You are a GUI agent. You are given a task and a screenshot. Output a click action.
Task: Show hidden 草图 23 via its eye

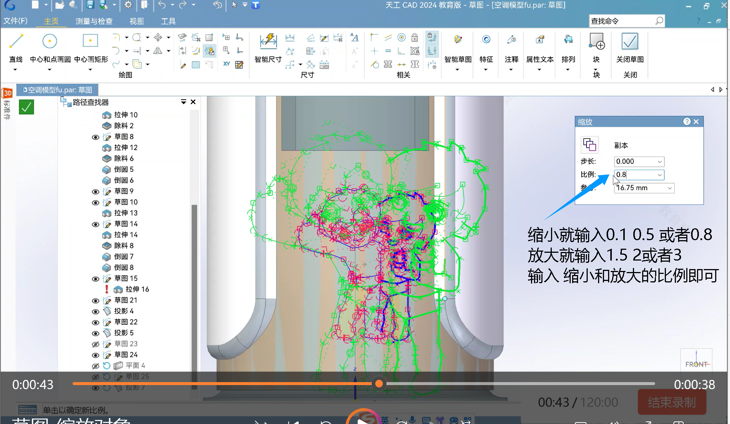pos(96,344)
